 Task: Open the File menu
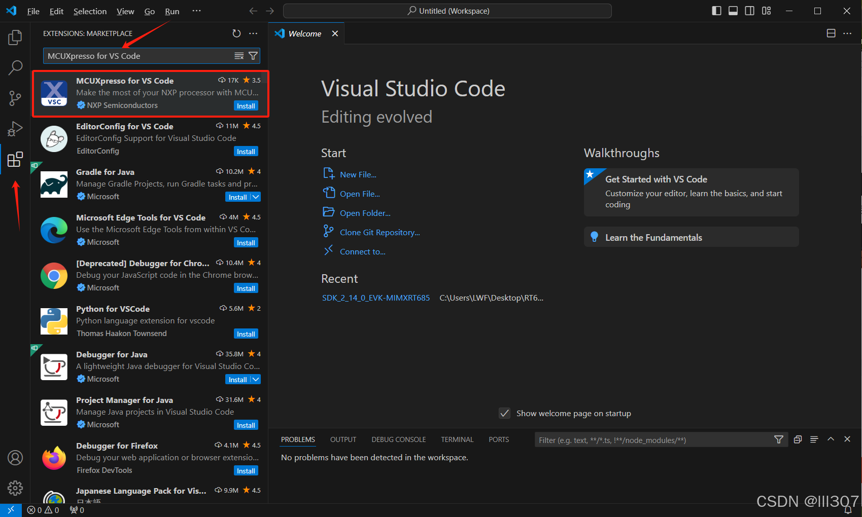pos(33,11)
